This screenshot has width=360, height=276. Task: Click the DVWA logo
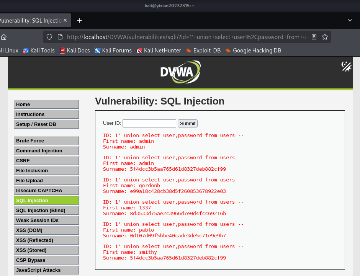(x=180, y=72)
